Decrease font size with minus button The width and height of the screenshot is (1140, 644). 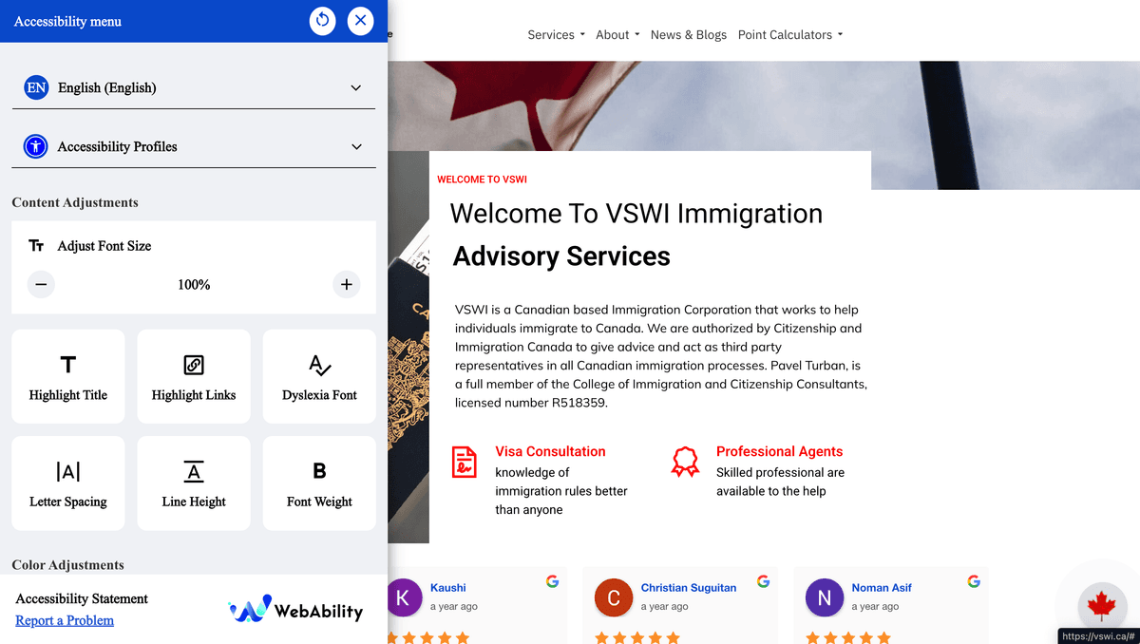pos(41,284)
